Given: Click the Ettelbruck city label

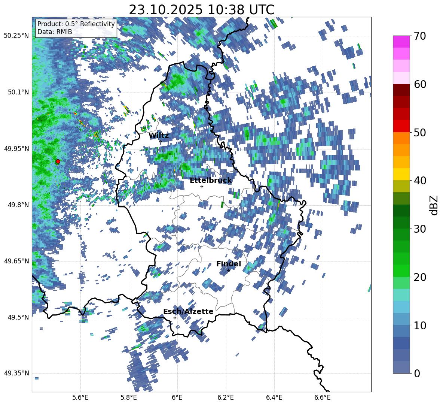Looking at the screenshot, I should coord(211,181).
